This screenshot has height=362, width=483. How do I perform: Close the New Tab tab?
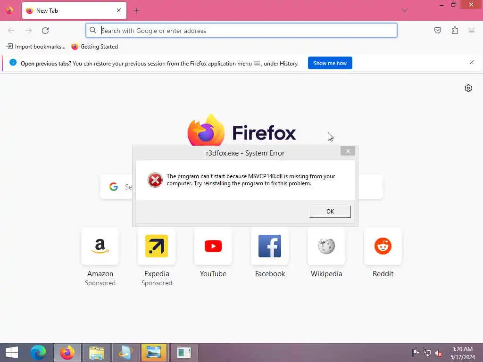pyautogui.click(x=119, y=10)
